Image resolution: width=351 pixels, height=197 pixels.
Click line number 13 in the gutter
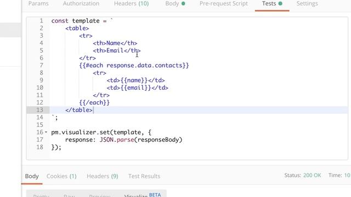point(39,110)
